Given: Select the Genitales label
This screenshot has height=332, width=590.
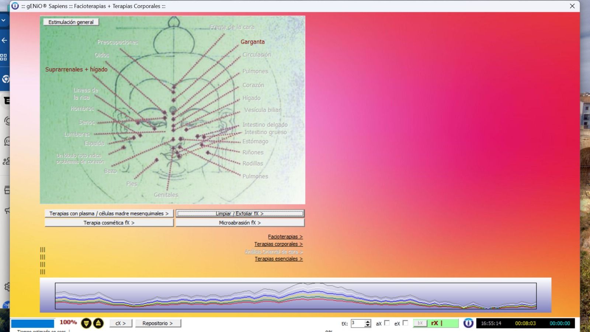Looking at the screenshot, I should (166, 195).
